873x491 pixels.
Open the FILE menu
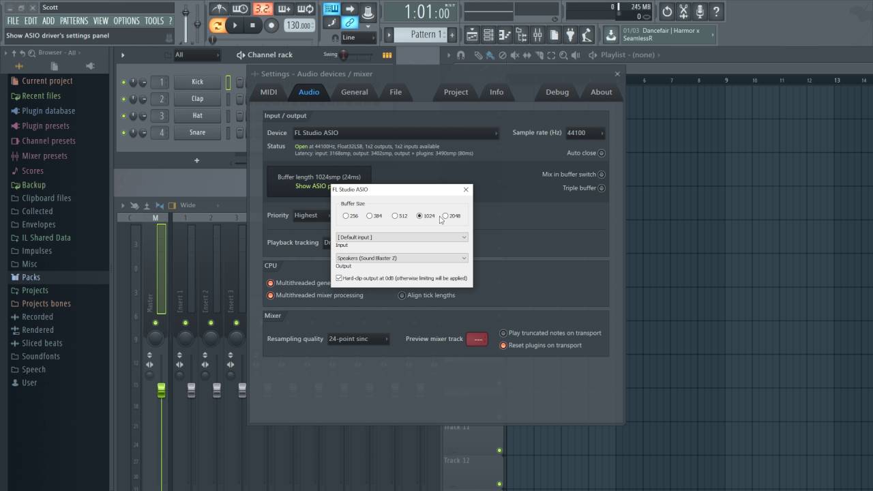(13, 21)
